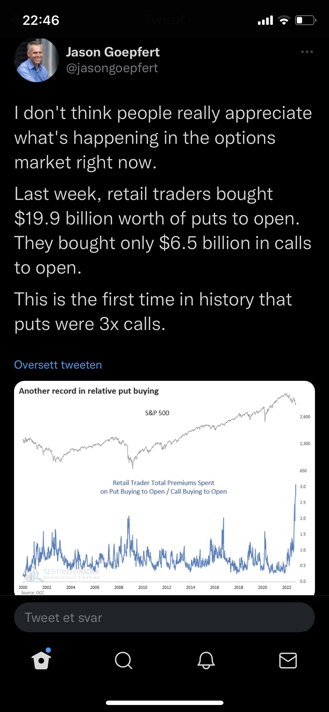This screenshot has height=712, width=329.
Task: Tap the cellular signal bars icon
Action: [265, 20]
